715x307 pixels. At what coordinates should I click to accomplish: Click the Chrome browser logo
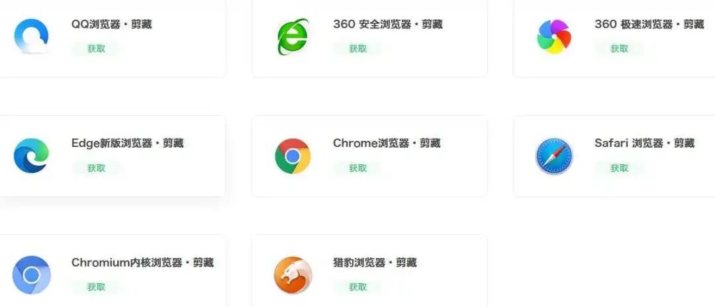coord(293,155)
